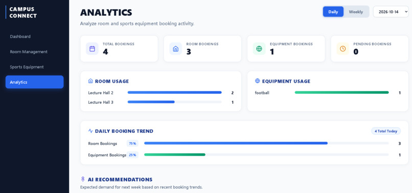Click the Lecture Hall 3 usage bar
Image resolution: width=412 pixels, height=193 pixels.
click(x=174, y=102)
